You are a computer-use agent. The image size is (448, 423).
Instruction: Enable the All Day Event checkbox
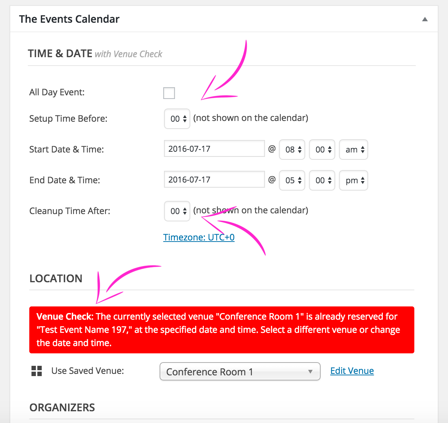coord(169,93)
